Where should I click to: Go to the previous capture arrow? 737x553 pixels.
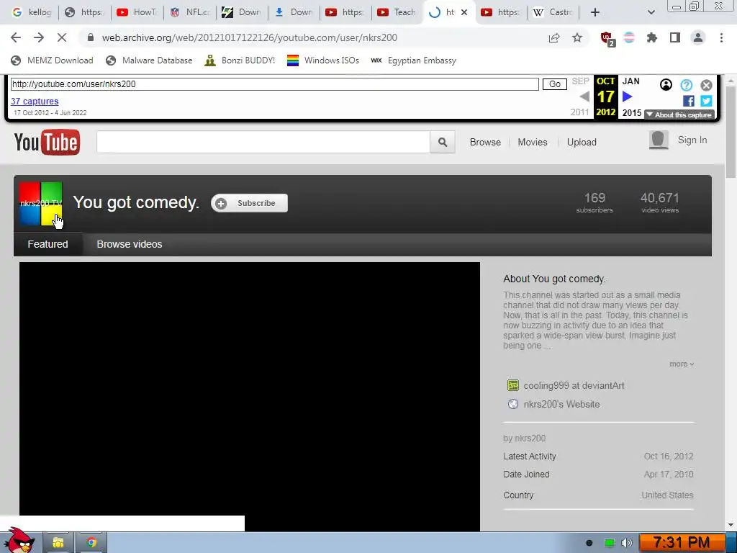click(584, 97)
